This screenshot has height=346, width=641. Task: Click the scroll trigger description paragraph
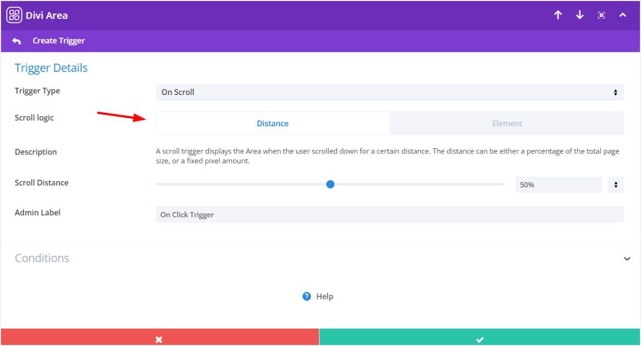point(388,156)
